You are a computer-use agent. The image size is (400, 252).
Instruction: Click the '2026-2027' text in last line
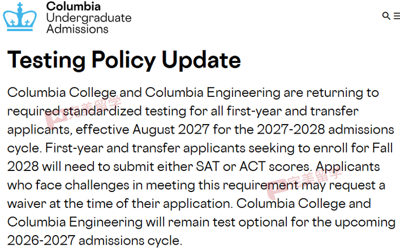(41, 241)
